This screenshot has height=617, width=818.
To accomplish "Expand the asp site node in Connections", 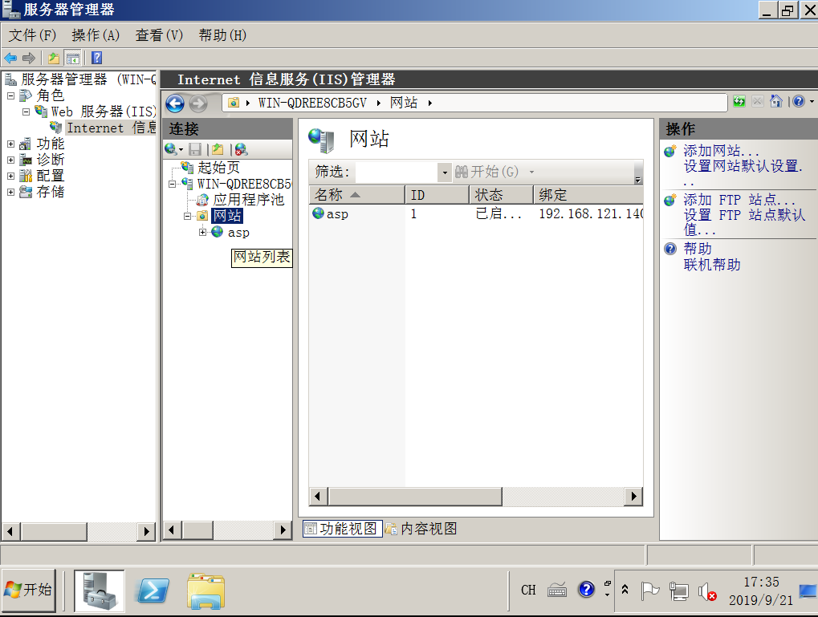I will (x=203, y=233).
